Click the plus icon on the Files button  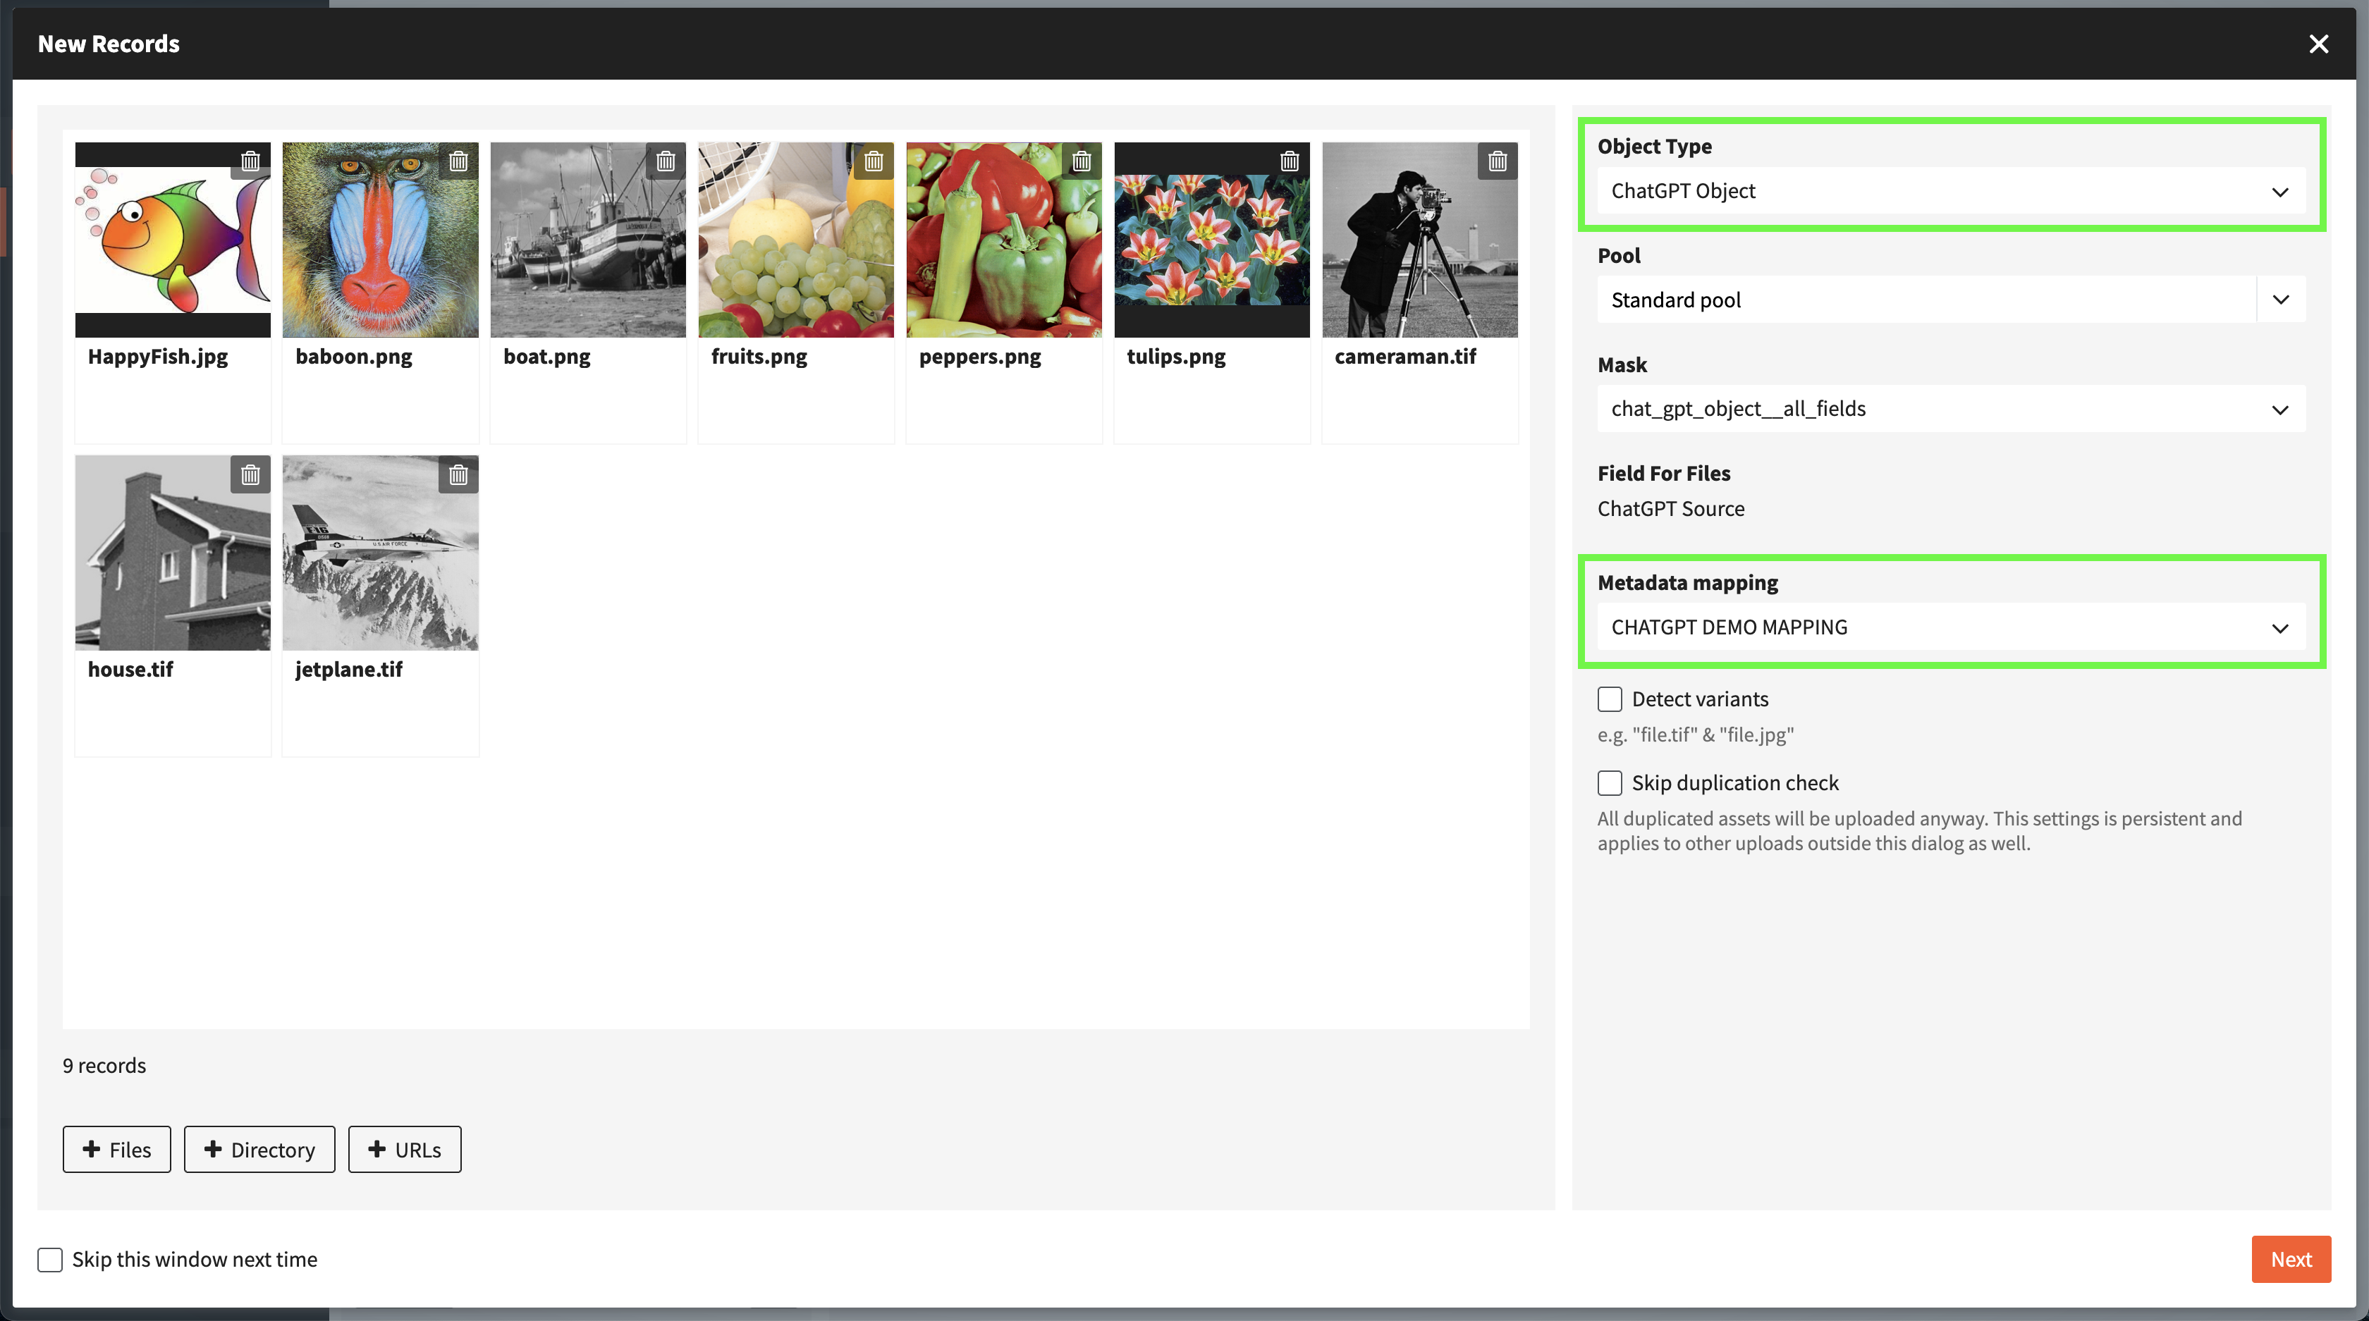pyautogui.click(x=93, y=1149)
